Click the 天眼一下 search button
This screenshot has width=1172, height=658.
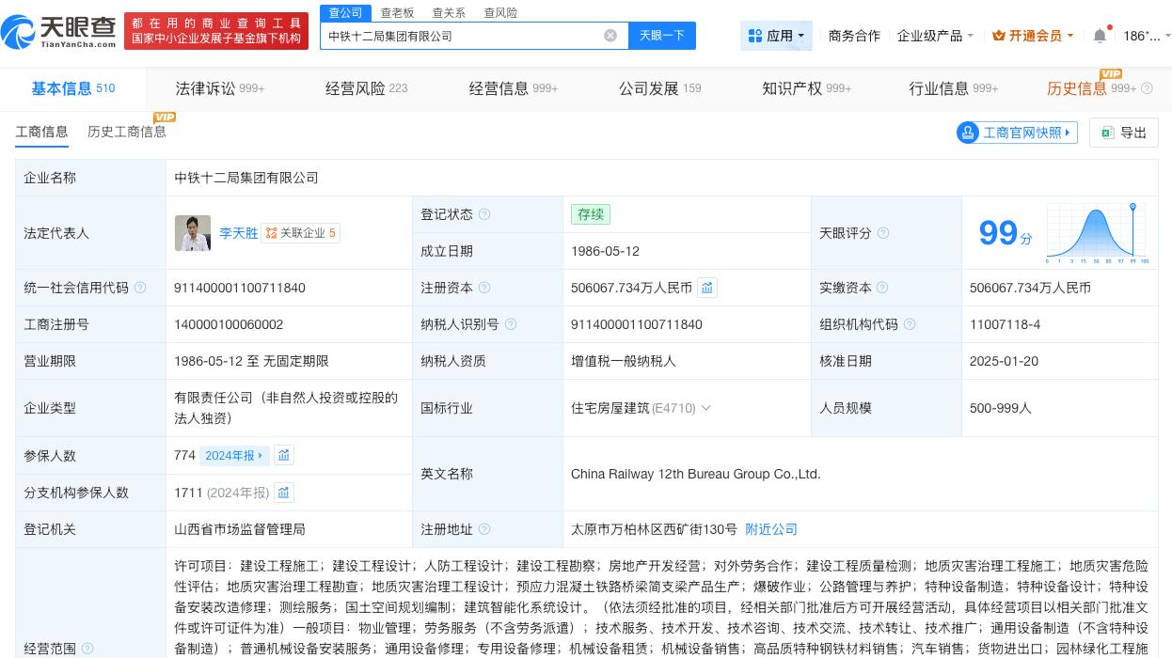click(x=662, y=35)
